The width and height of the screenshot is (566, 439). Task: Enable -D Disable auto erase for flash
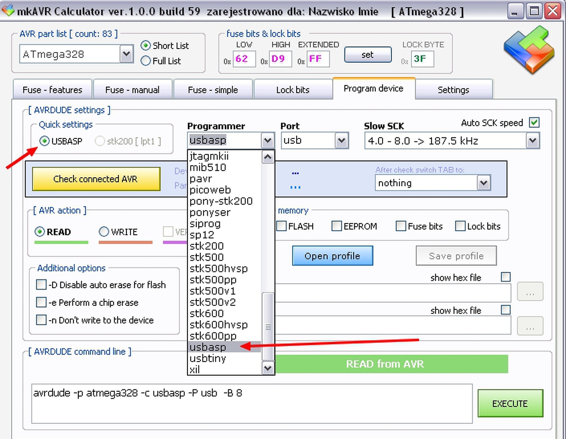click(x=41, y=284)
